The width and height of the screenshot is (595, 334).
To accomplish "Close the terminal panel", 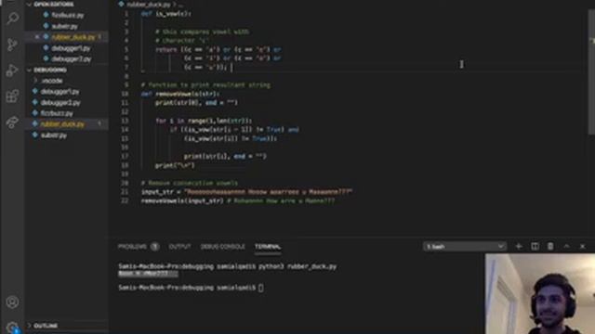I will pyautogui.click(x=583, y=247).
